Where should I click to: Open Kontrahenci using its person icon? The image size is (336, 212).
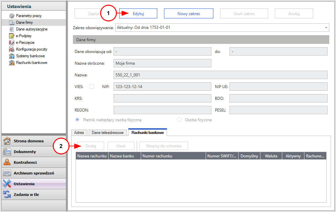[x=7, y=162]
